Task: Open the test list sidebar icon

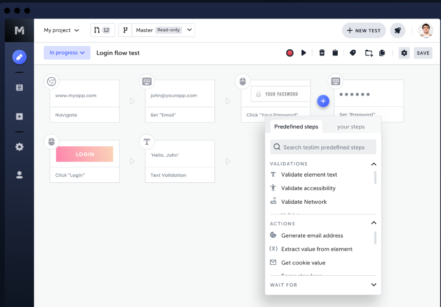Action: coord(19,87)
